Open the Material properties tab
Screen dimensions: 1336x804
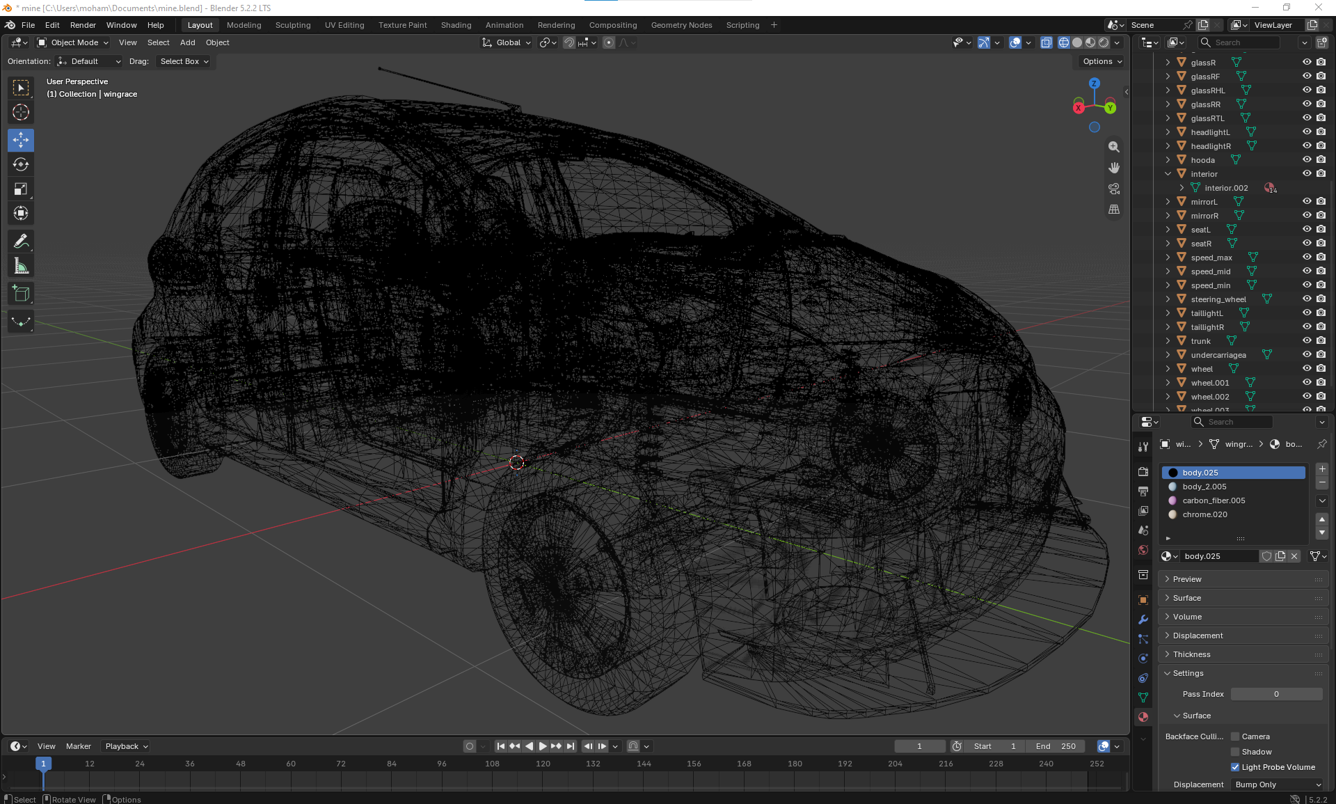tap(1143, 717)
